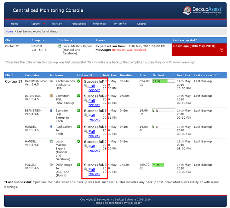Click the POLLINI computer name

31,165
